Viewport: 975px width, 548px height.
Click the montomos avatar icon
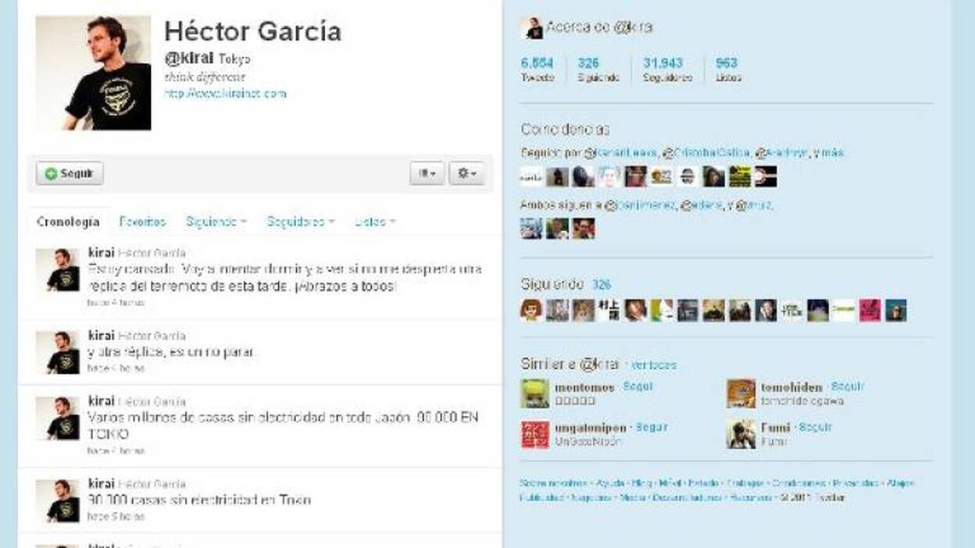[535, 393]
